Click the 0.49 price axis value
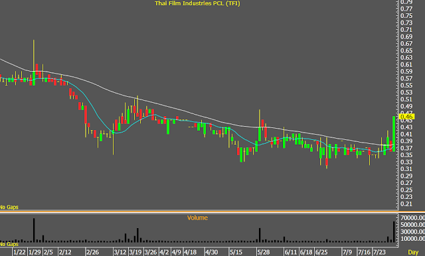 click(x=406, y=106)
